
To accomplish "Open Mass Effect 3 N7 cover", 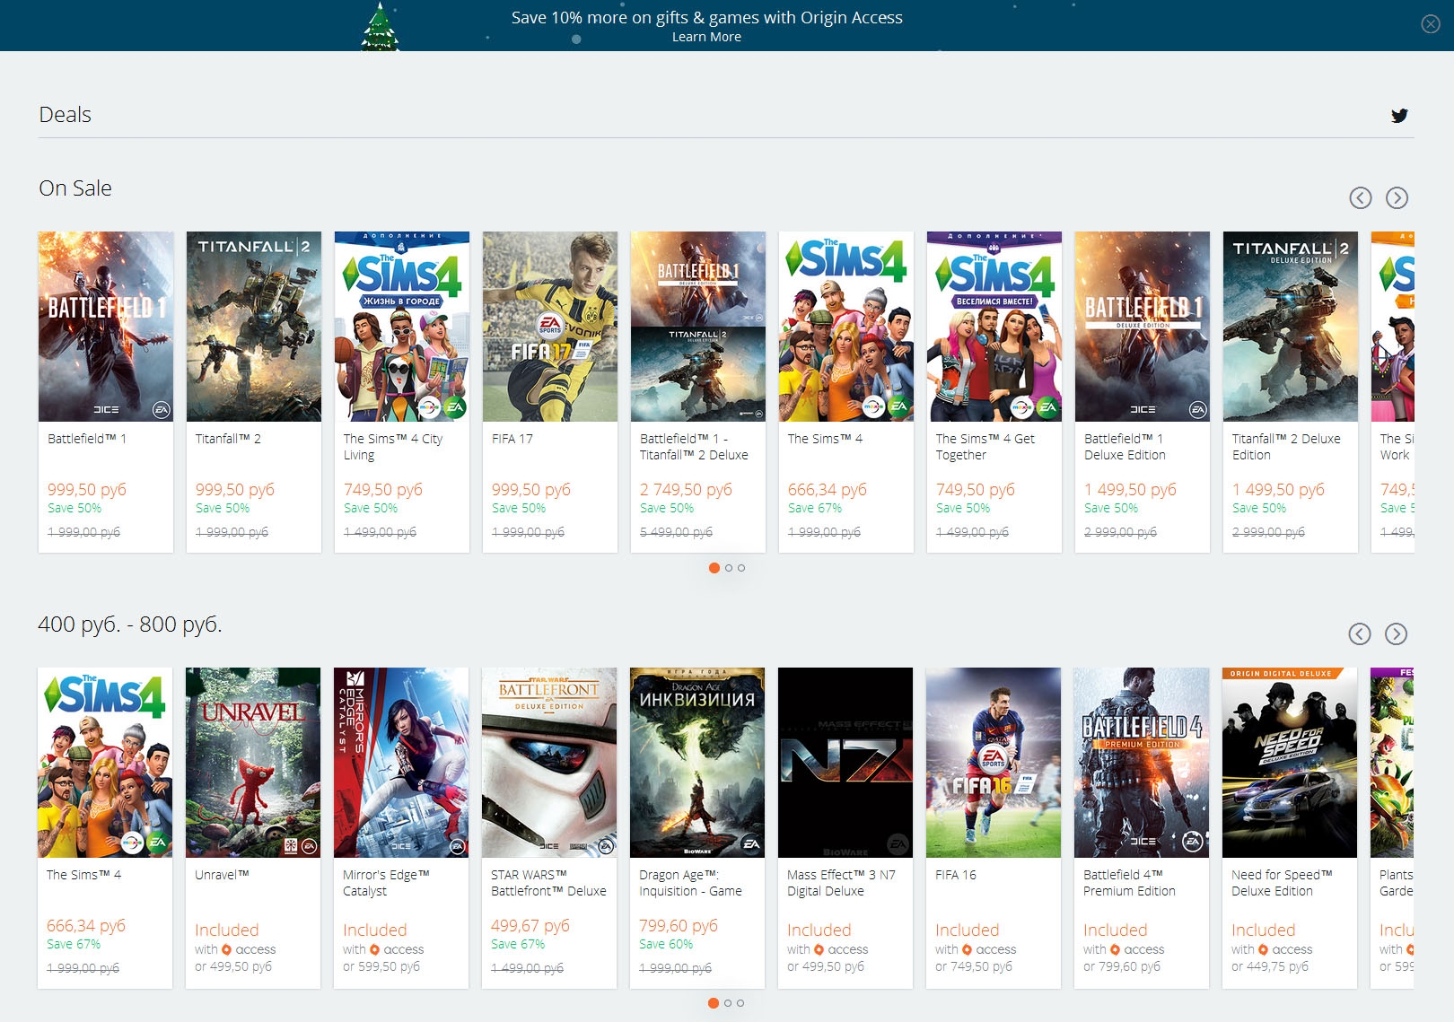I will (x=845, y=762).
